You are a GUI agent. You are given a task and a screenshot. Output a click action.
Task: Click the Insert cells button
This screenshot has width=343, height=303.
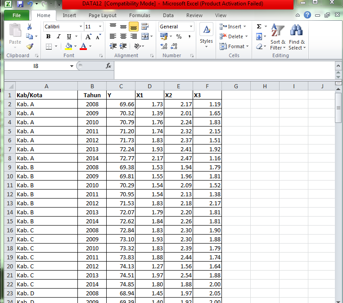pyautogui.click(x=233, y=27)
